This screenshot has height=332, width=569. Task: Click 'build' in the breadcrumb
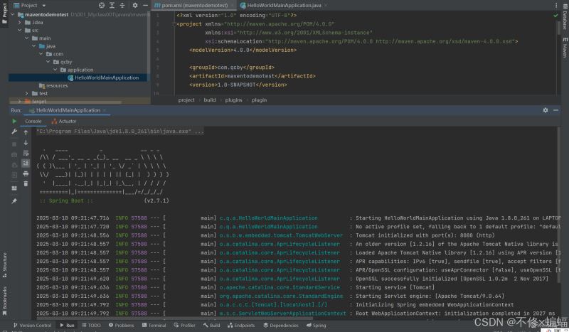click(209, 100)
